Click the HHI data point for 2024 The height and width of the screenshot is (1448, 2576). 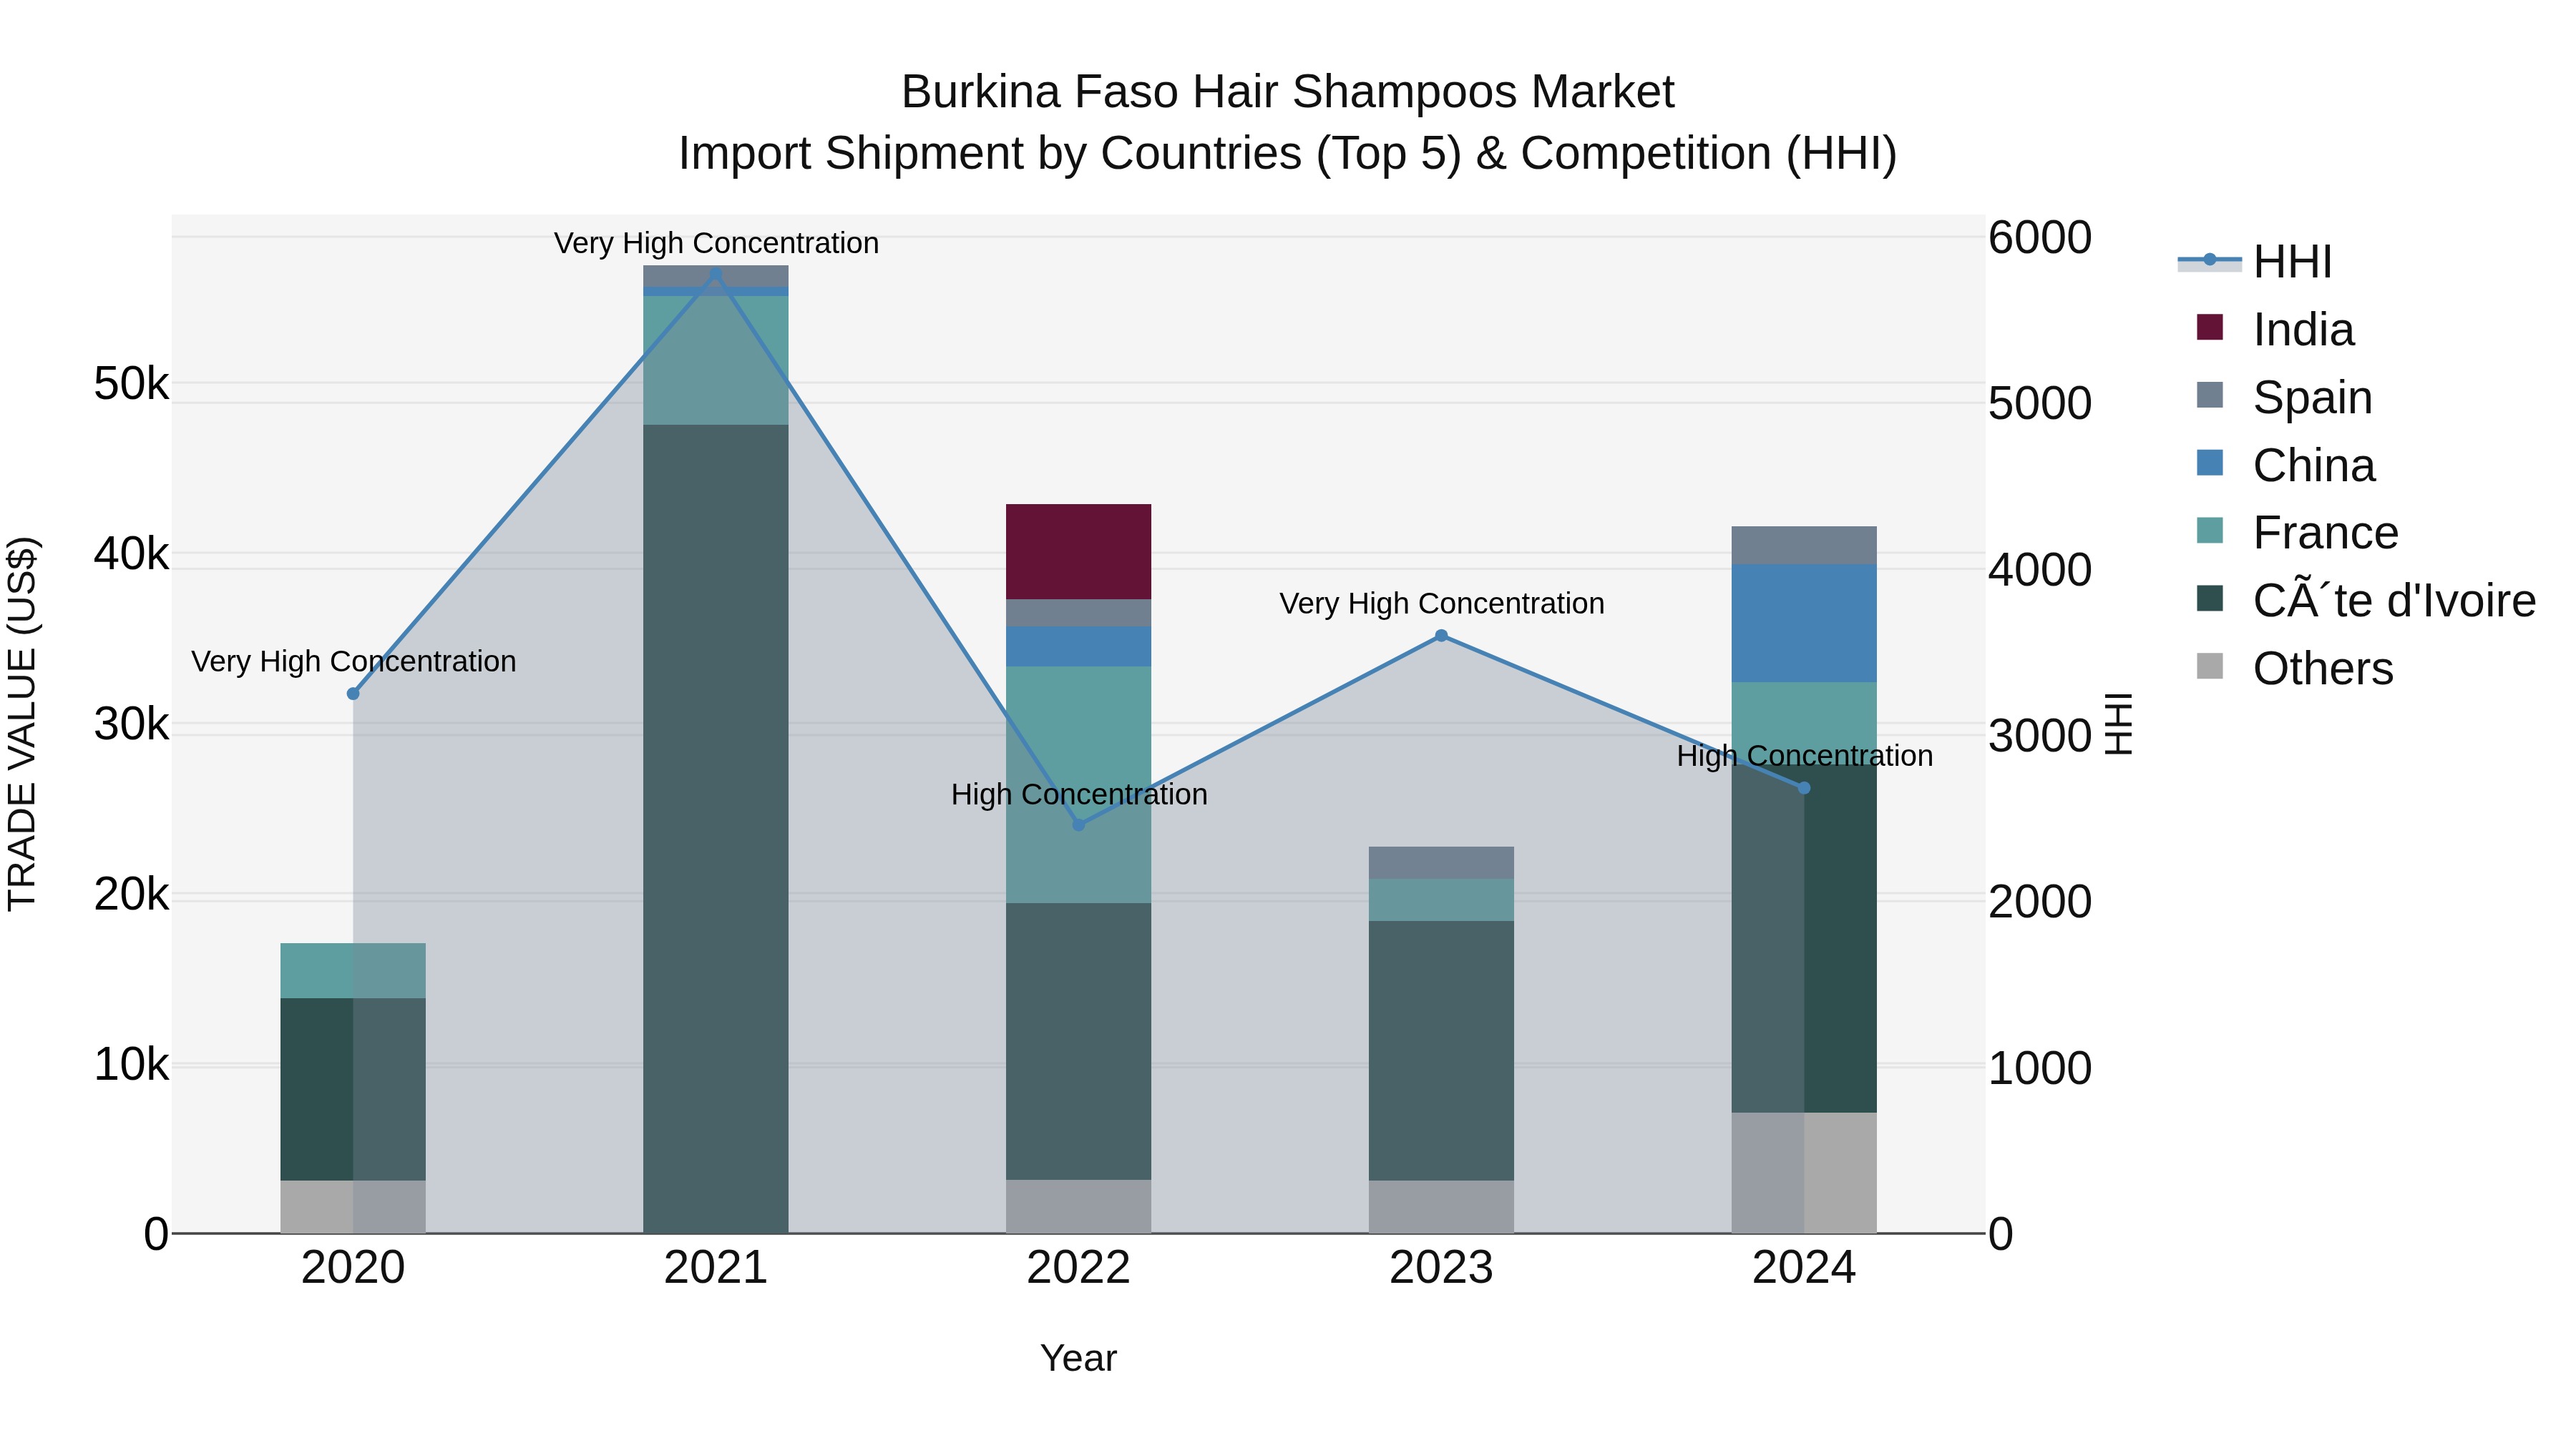pyautogui.click(x=1805, y=789)
